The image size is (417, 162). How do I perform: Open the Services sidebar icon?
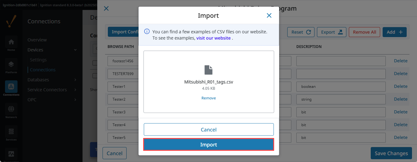point(11,134)
